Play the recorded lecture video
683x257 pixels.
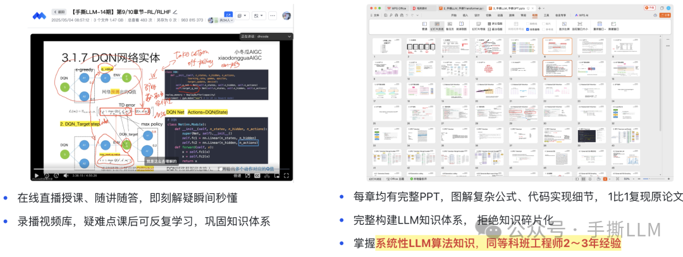(37, 176)
